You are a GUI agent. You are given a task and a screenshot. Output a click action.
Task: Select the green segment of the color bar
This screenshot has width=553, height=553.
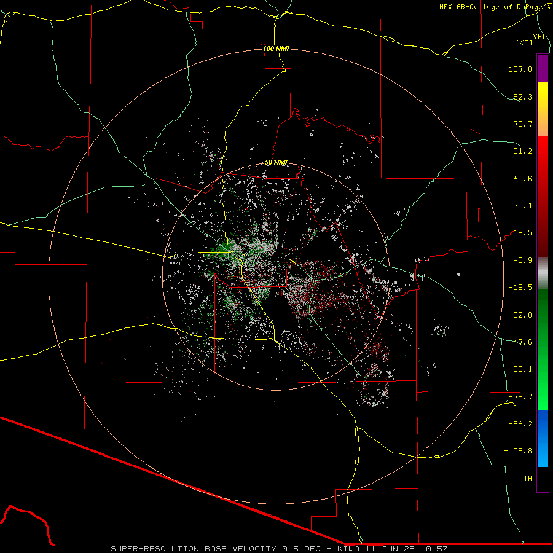(x=543, y=349)
